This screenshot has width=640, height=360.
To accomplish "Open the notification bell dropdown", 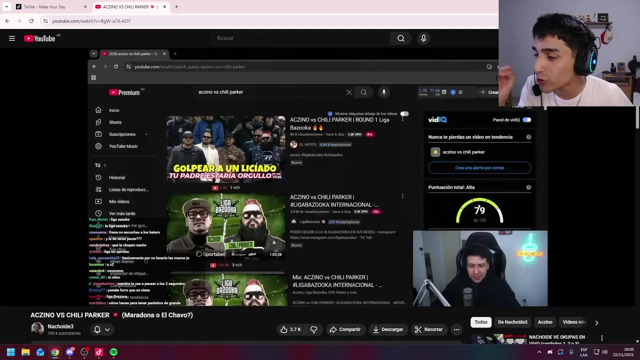I will click(101, 329).
